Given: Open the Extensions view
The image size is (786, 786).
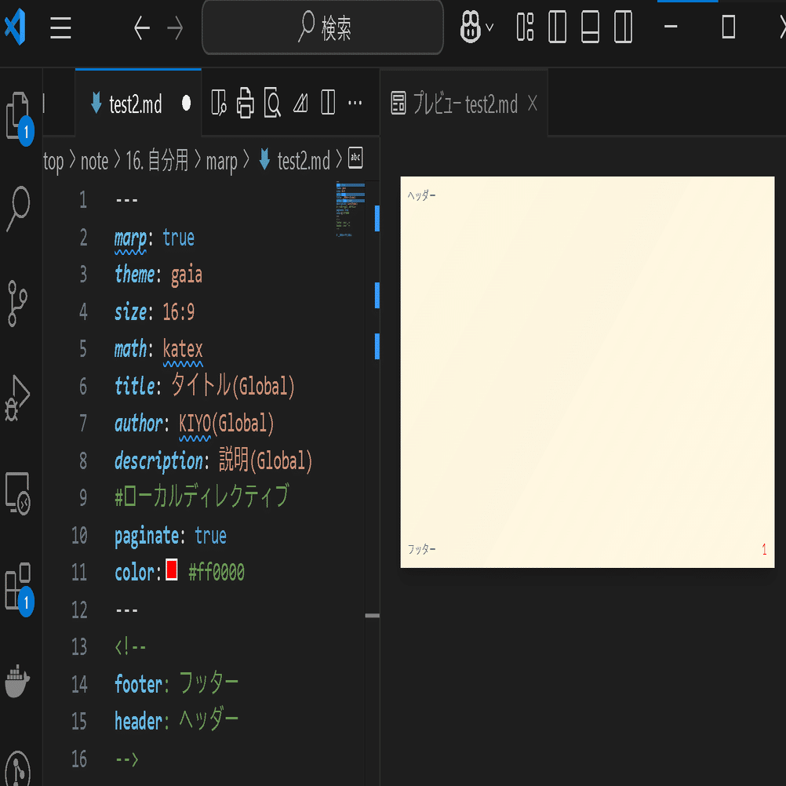Looking at the screenshot, I should pyautogui.click(x=17, y=587).
